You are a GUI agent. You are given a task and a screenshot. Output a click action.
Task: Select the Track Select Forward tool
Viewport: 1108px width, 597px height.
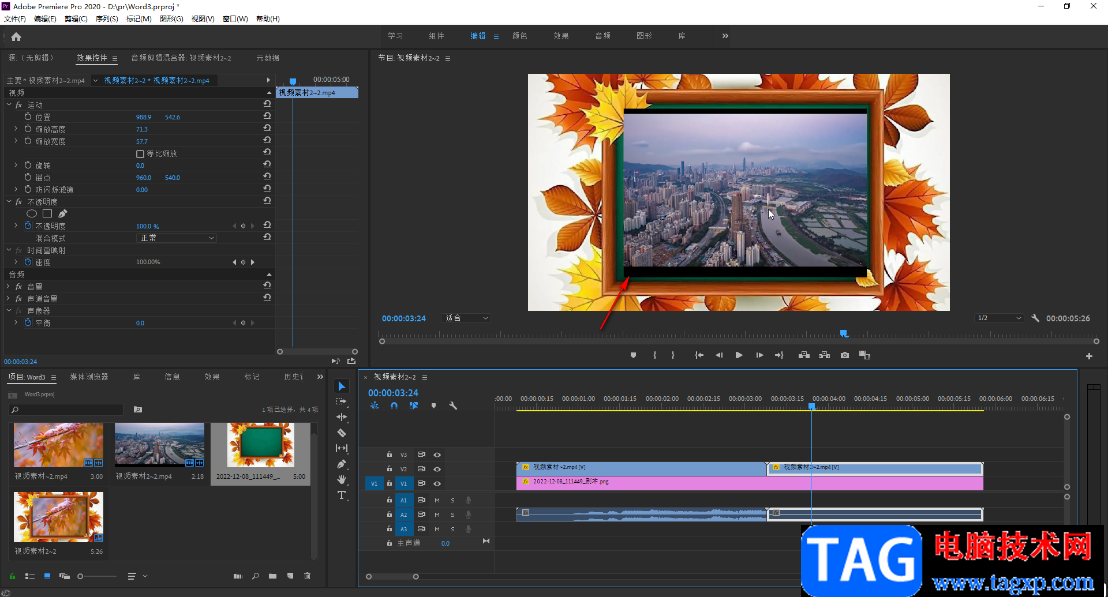point(342,401)
